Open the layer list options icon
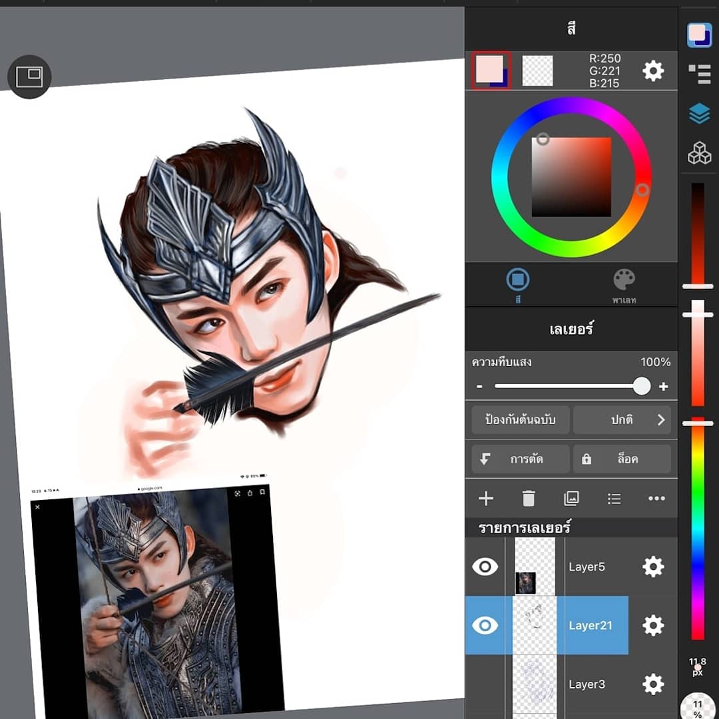This screenshot has height=719, width=719. [x=614, y=499]
